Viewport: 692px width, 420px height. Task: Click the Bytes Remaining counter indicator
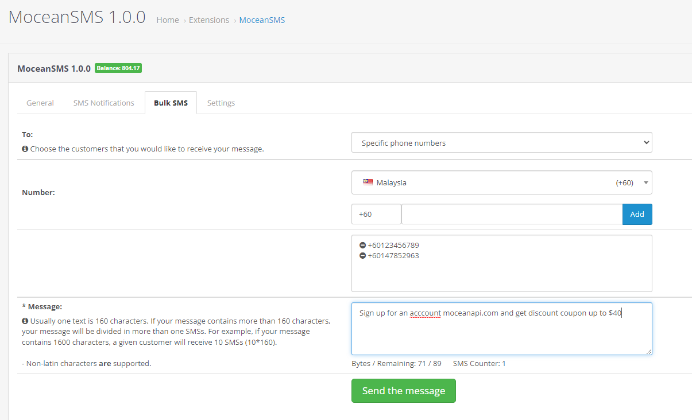coord(396,363)
